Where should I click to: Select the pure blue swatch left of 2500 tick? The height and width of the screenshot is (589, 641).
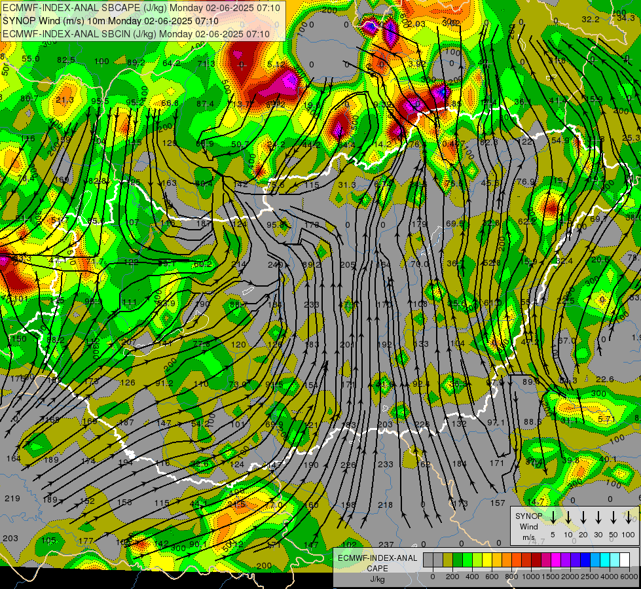pos(585,560)
